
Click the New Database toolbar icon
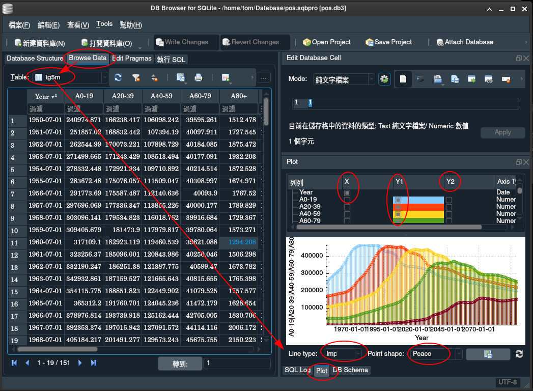coord(18,42)
